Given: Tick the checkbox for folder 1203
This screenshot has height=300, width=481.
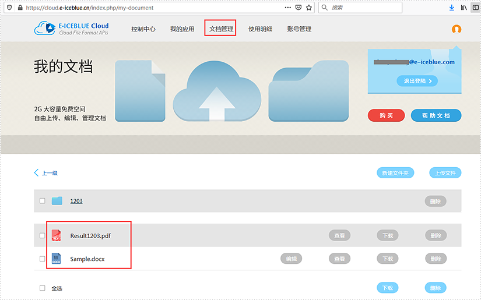Looking at the screenshot, I should (43, 201).
